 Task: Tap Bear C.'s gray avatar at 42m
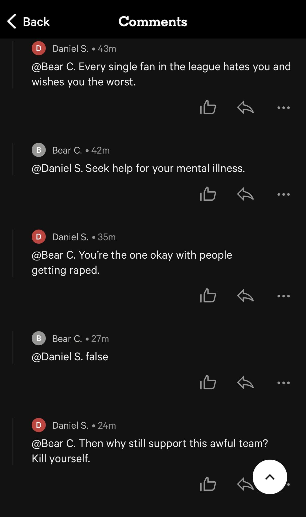[x=39, y=150]
